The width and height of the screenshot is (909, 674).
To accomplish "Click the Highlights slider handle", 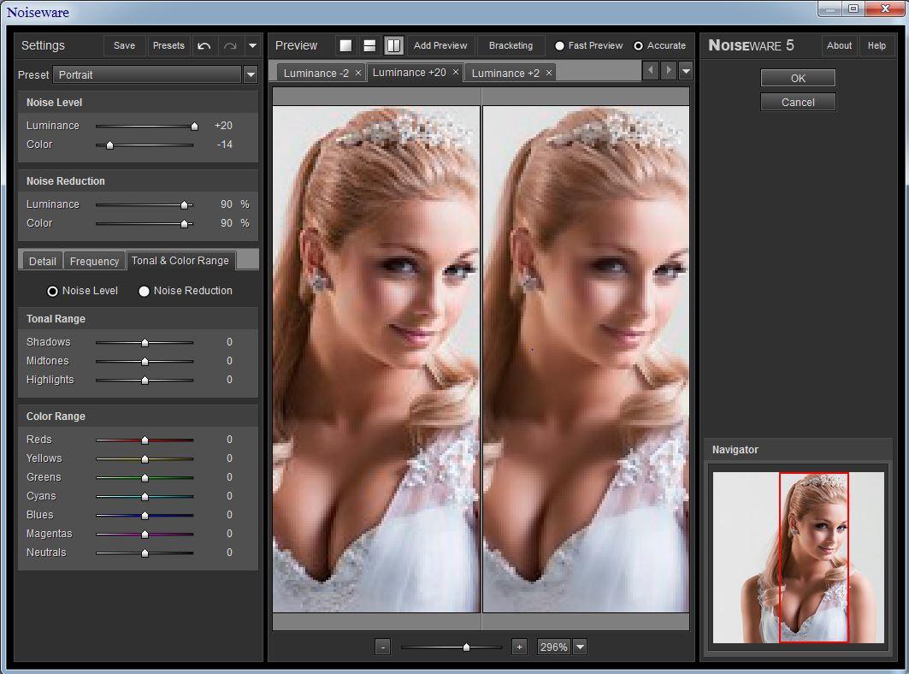I will [x=145, y=380].
